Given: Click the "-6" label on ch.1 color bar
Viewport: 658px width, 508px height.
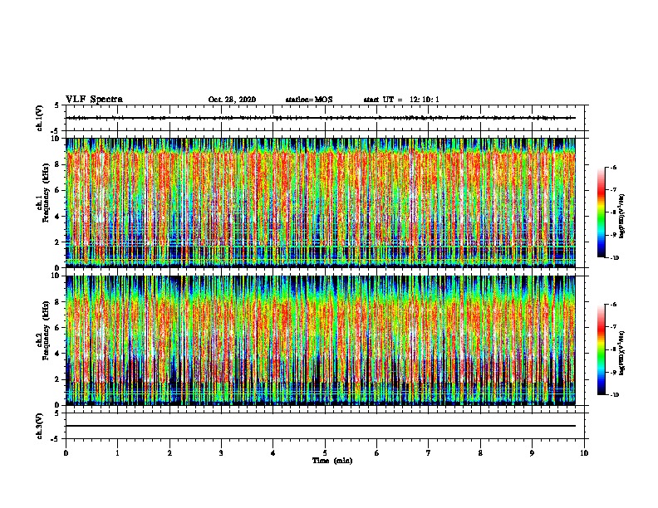Looking at the screenshot, I should pos(613,167).
